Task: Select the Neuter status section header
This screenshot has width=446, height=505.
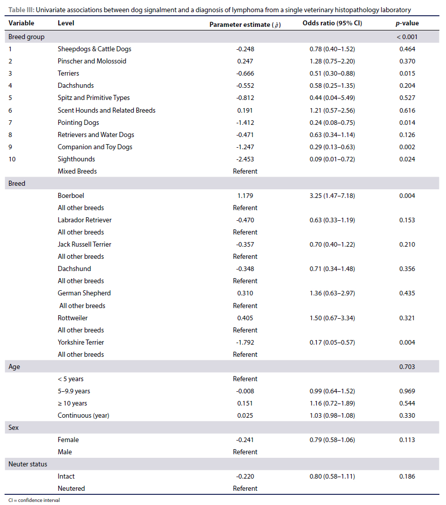Action: coord(28,464)
